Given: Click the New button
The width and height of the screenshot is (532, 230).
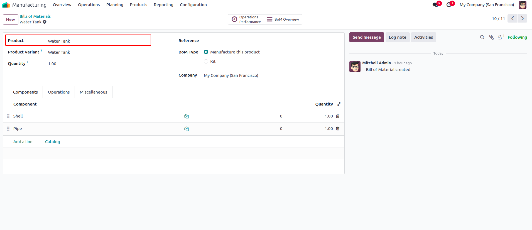Looking at the screenshot, I should [11, 19].
